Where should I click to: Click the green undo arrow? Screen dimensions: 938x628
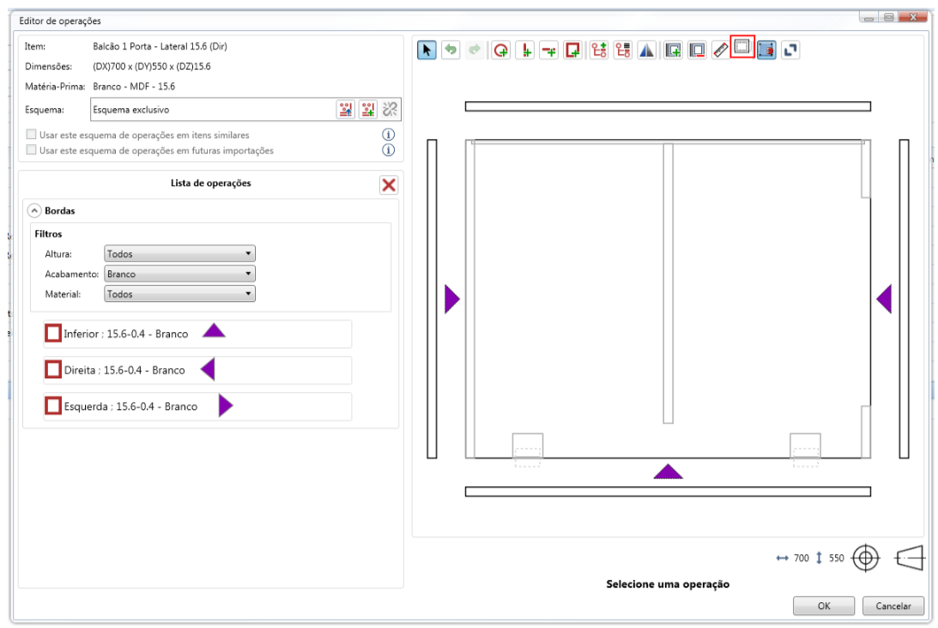click(x=451, y=50)
